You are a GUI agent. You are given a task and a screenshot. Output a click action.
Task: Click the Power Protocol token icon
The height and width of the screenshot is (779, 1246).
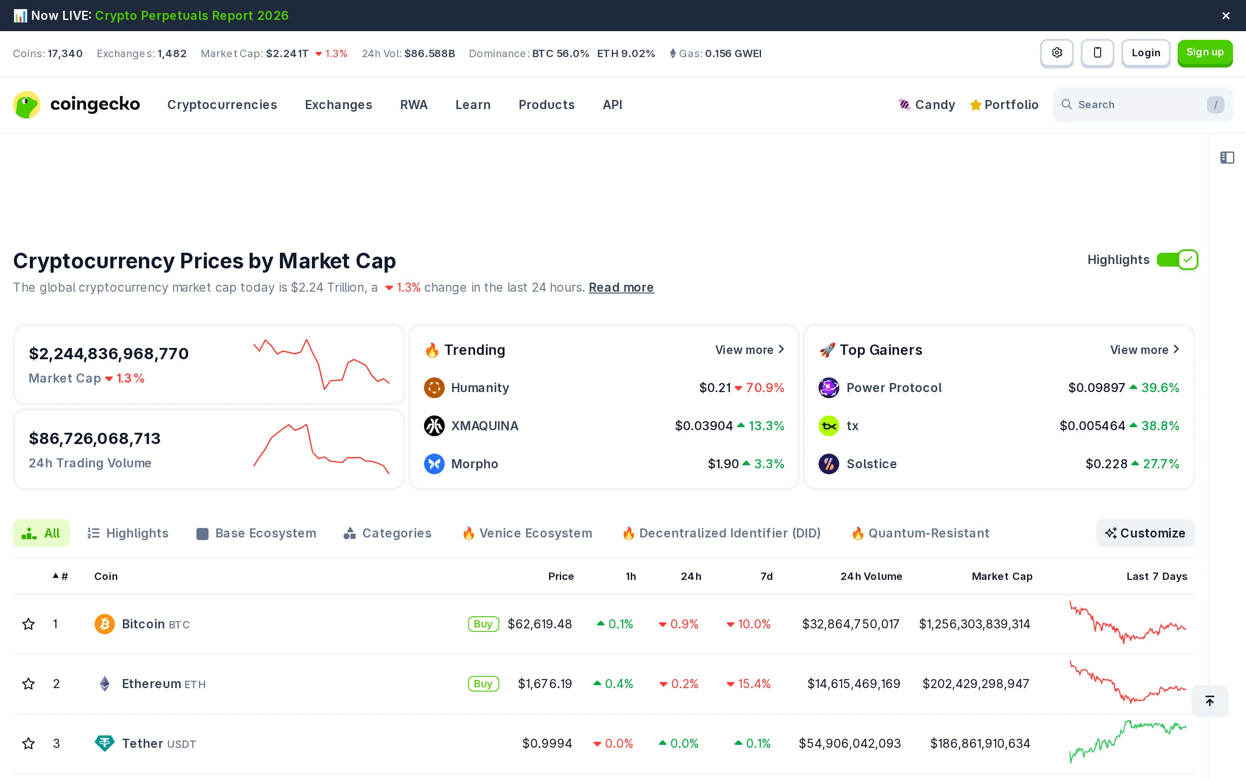(x=829, y=388)
